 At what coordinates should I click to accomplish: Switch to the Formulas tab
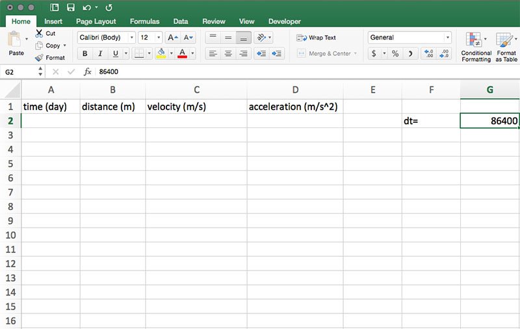coord(144,21)
